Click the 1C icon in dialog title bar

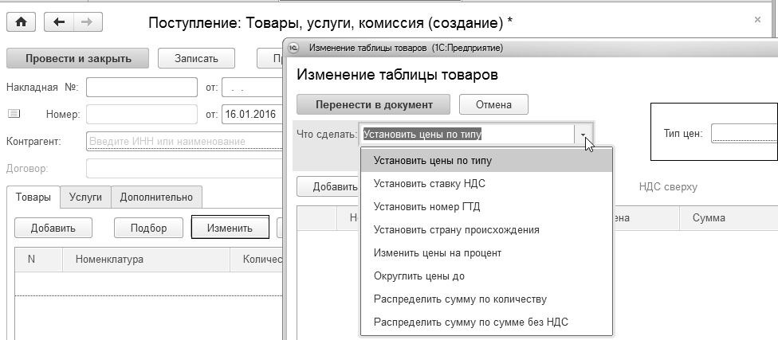pos(293,48)
